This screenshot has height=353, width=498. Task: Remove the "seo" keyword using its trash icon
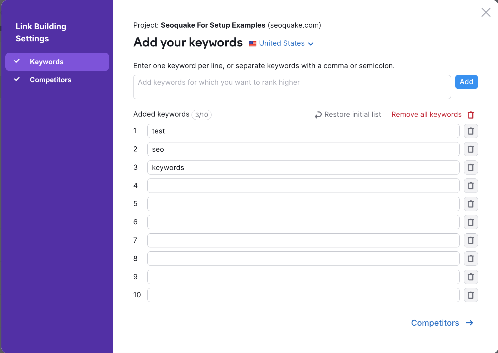(471, 149)
